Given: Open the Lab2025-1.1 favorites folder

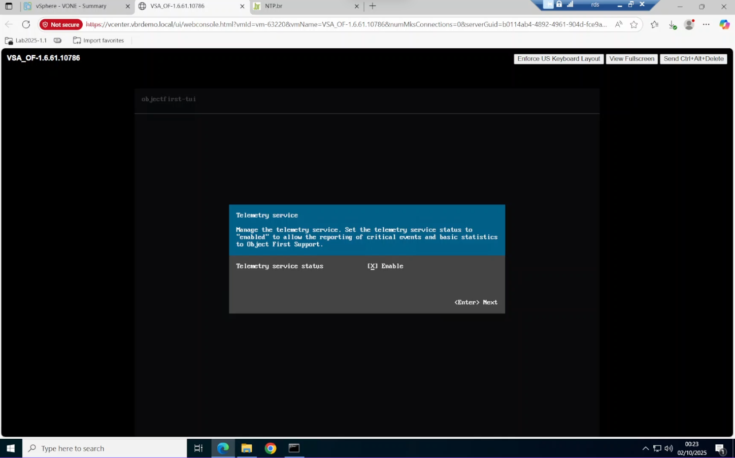Looking at the screenshot, I should point(26,41).
